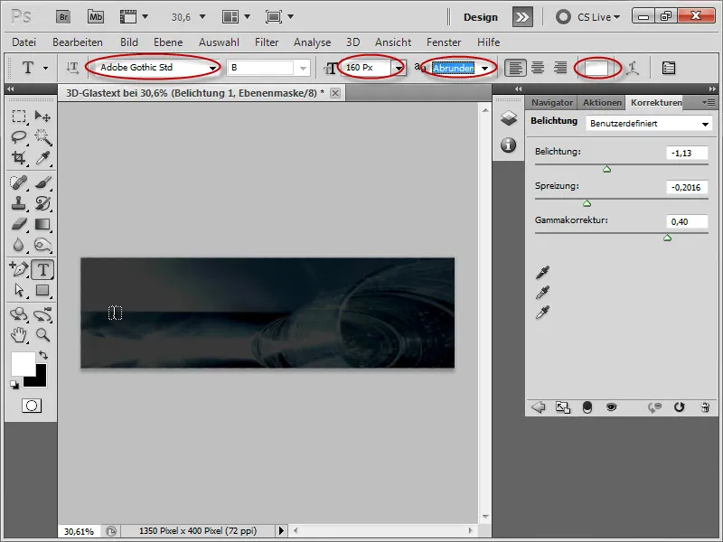Viewport: 723px width, 542px height.
Task: Select the Brush tool
Action: pos(42,182)
